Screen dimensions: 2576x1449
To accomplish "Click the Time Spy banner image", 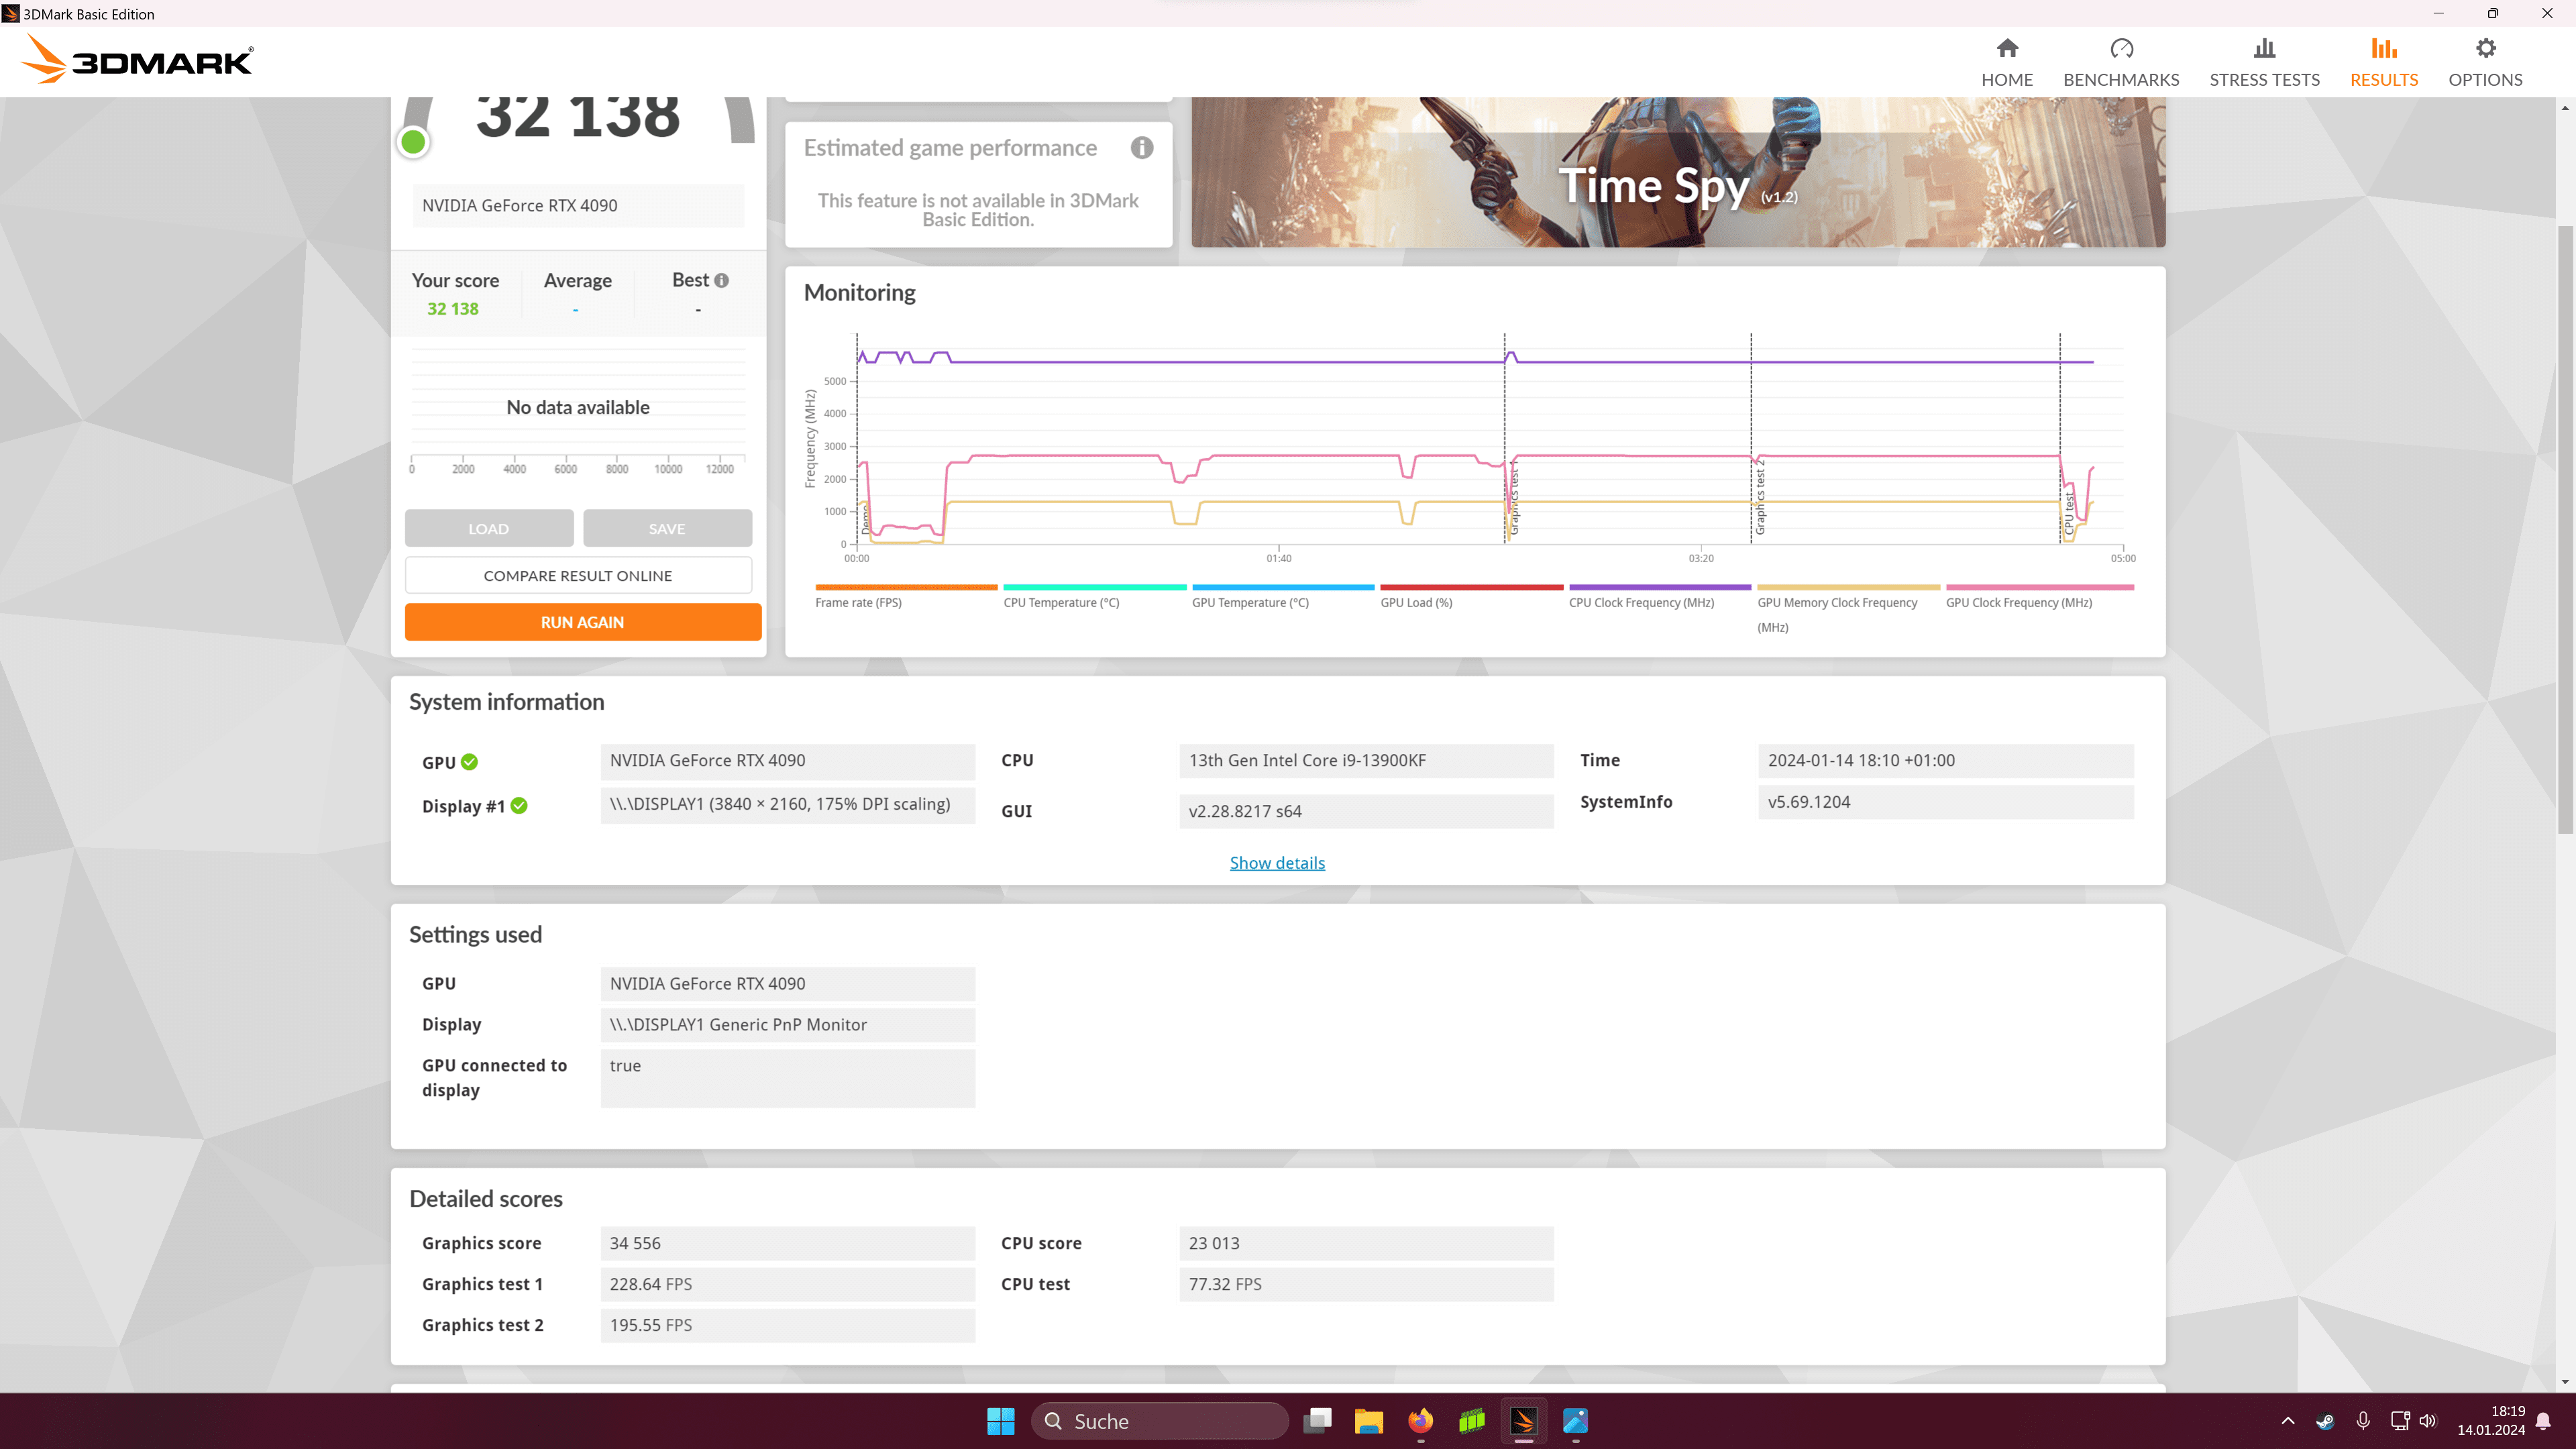I will tap(1678, 172).
